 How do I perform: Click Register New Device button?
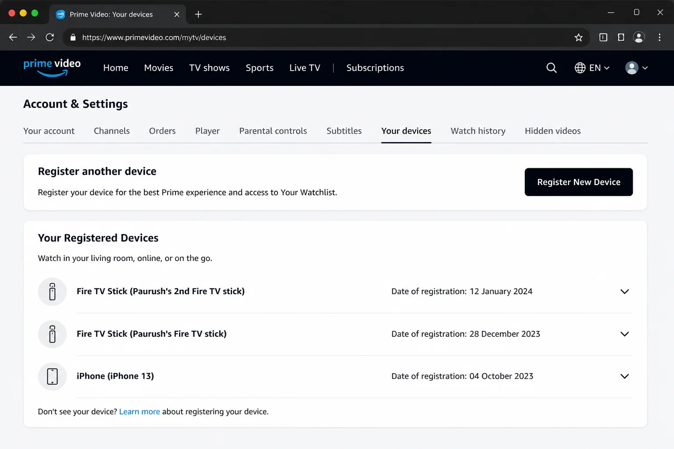click(x=579, y=182)
